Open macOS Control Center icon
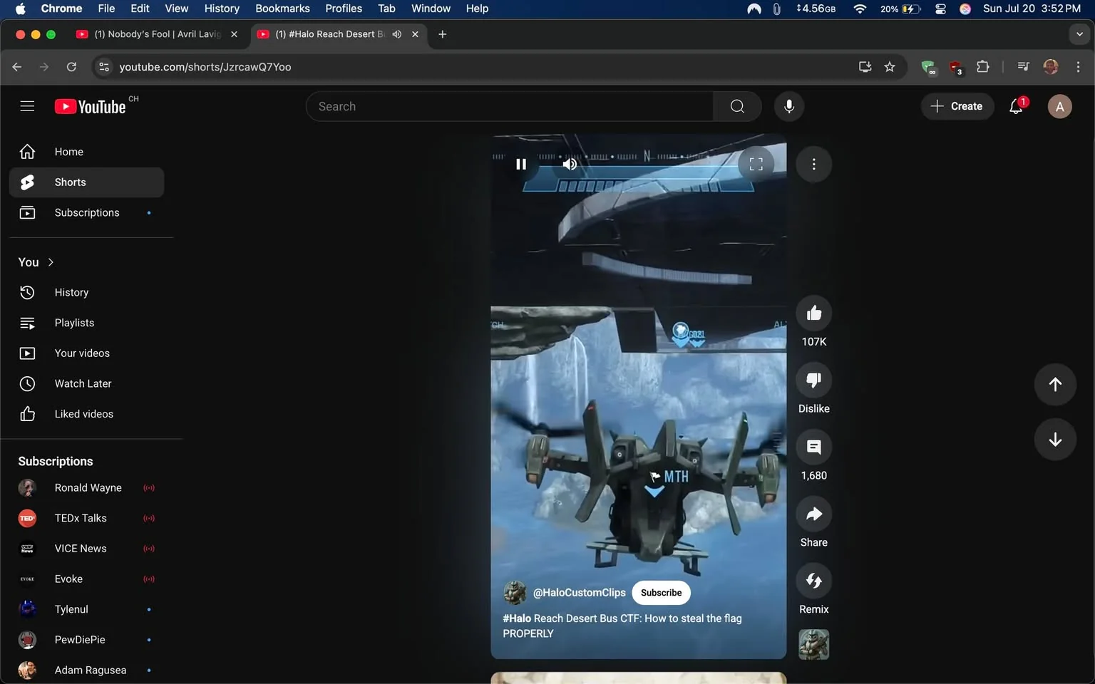 [940, 9]
